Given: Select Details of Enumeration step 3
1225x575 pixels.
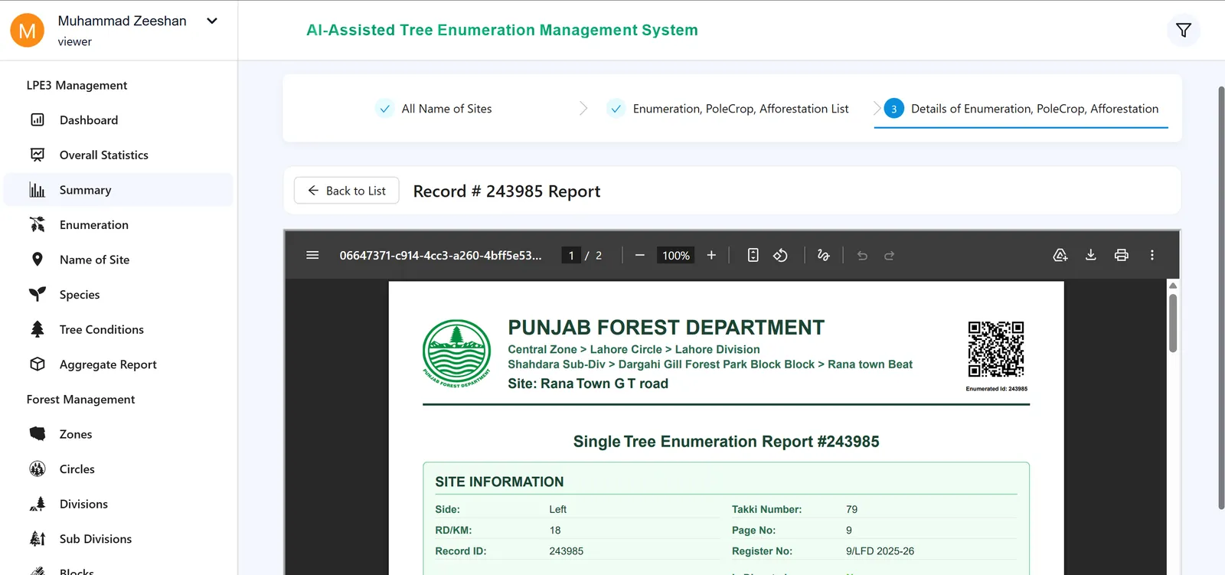Looking at the screenshot, I should pos(1021,109).
